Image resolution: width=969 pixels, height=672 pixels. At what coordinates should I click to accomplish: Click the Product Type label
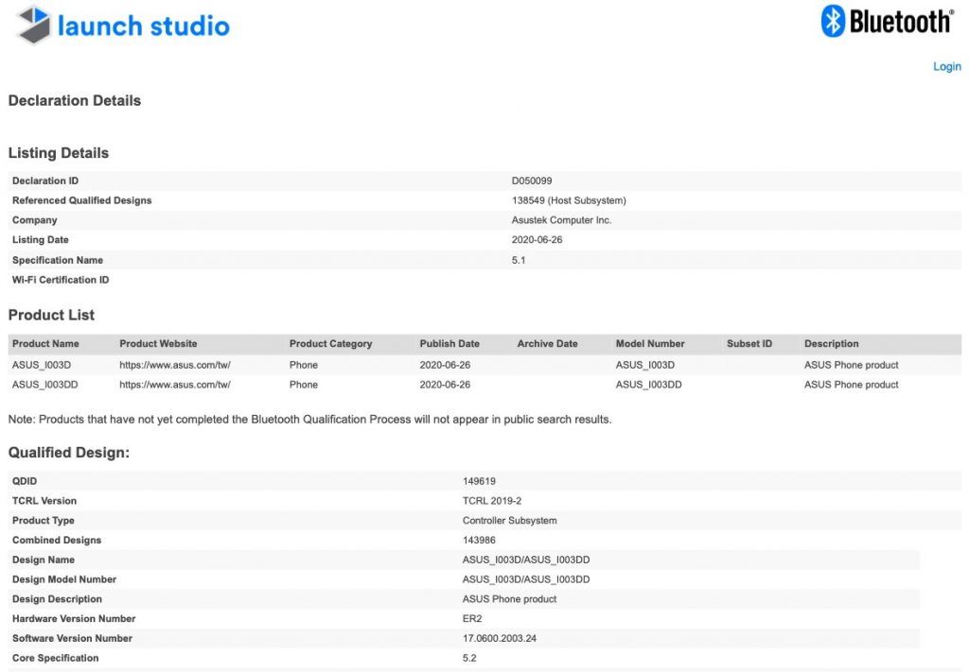[x=44, y=521]
